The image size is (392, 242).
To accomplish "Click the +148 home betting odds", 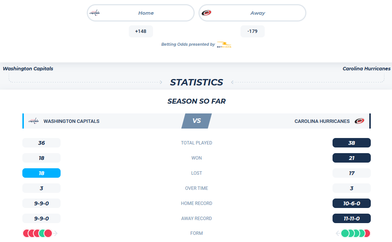I will (x=141, y=31).
